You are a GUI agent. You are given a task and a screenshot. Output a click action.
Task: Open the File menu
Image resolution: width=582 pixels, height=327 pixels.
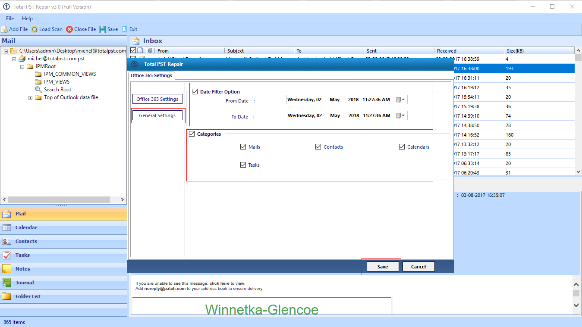pyautogui.click(x=10, y=19)
